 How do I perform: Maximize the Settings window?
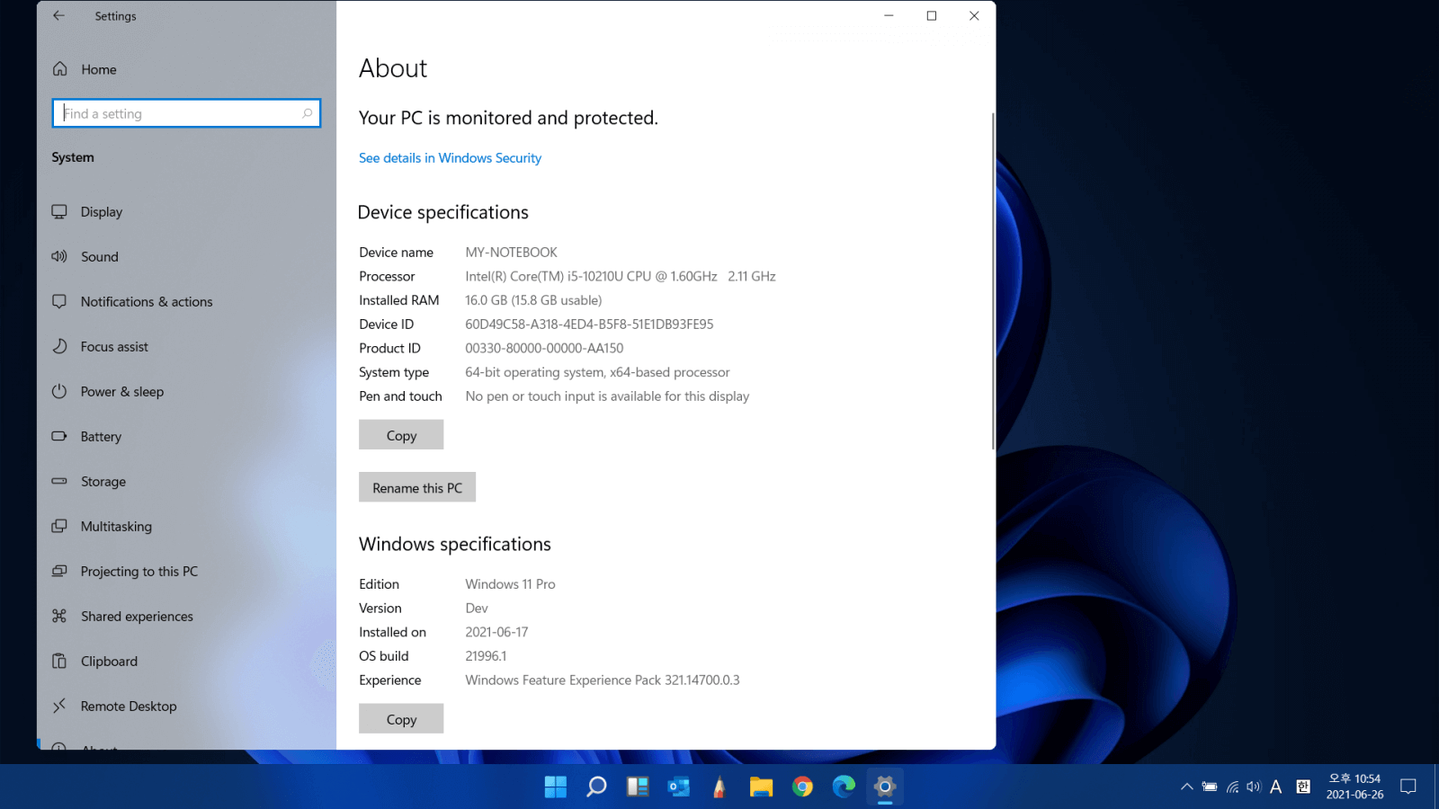(932, 15)
